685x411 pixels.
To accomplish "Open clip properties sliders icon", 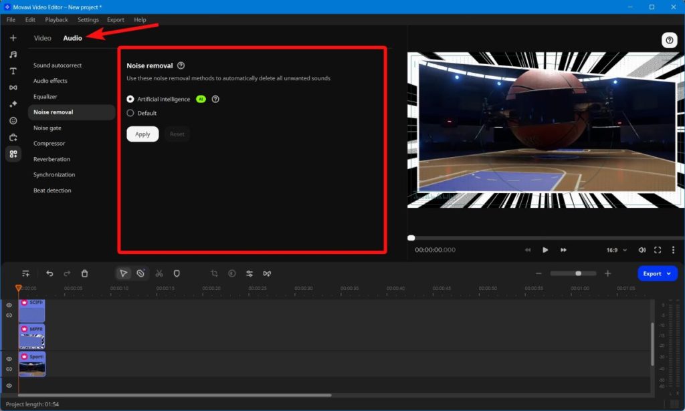I will pyautogui.click(x=250, y=273).
